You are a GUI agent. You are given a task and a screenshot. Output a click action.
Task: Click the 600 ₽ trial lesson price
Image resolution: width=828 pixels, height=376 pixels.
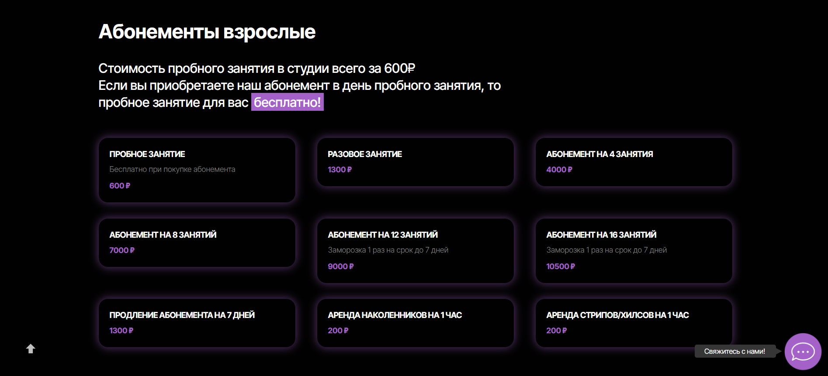click(x=120, y=186)
